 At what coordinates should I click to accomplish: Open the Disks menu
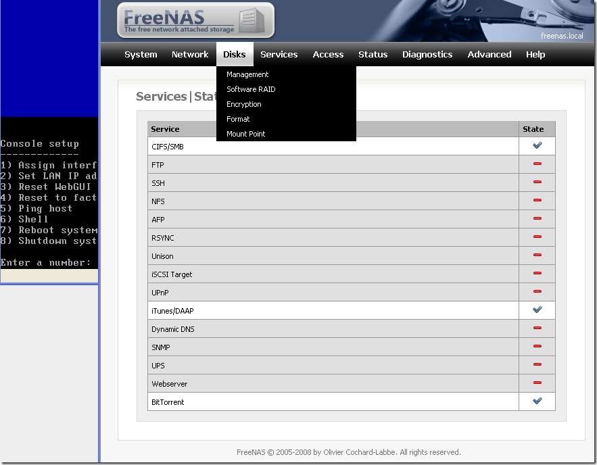[235, 55]
